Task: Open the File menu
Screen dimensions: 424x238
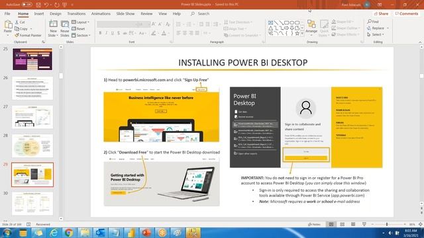Action: [x=7, y=13]
